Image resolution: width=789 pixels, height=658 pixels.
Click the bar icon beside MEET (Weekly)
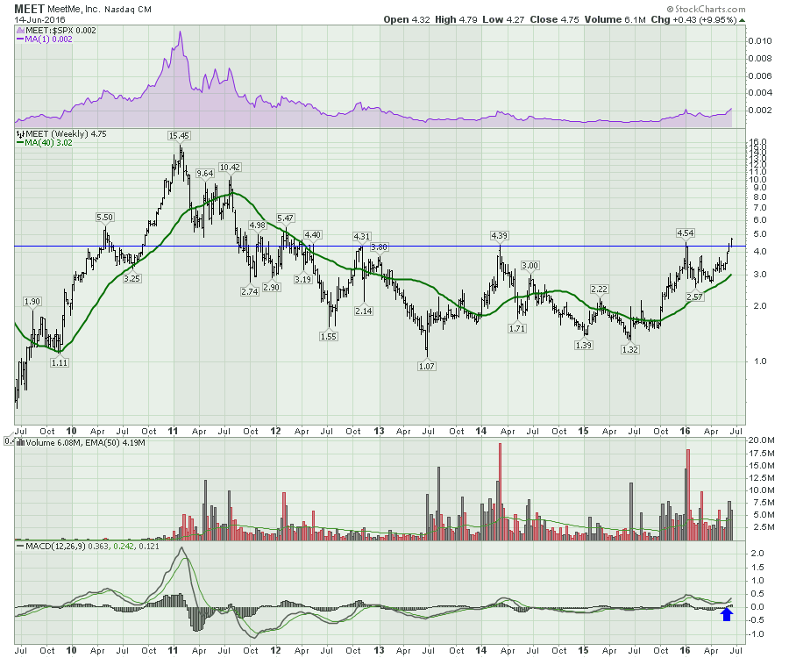[x=20, y=134]
